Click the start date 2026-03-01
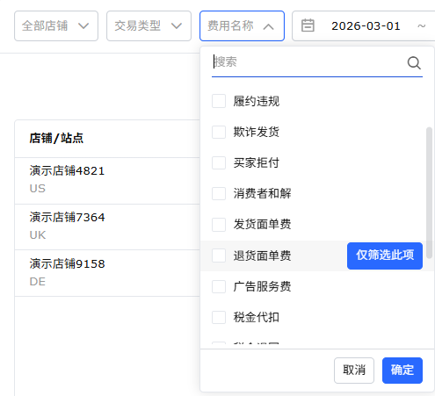435x396 pixels. [x=366, y=25]
